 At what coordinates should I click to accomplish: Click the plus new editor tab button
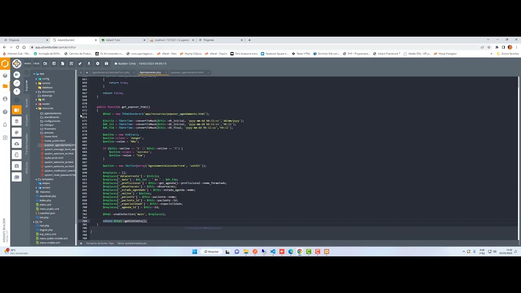87,72
